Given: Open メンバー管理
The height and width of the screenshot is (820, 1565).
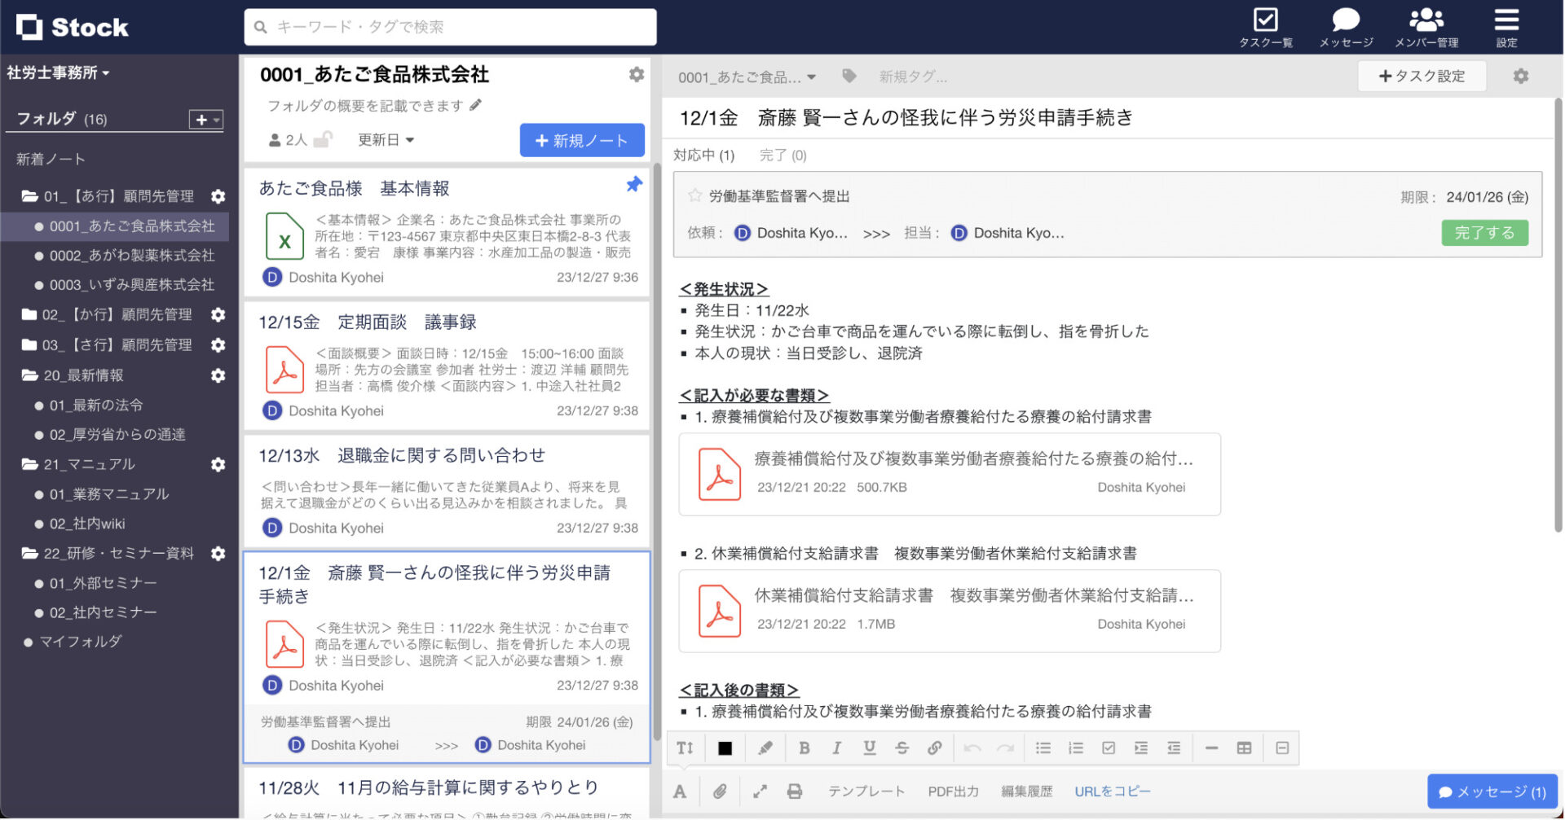Looking at the screenshot, I should coord(1426,24).
